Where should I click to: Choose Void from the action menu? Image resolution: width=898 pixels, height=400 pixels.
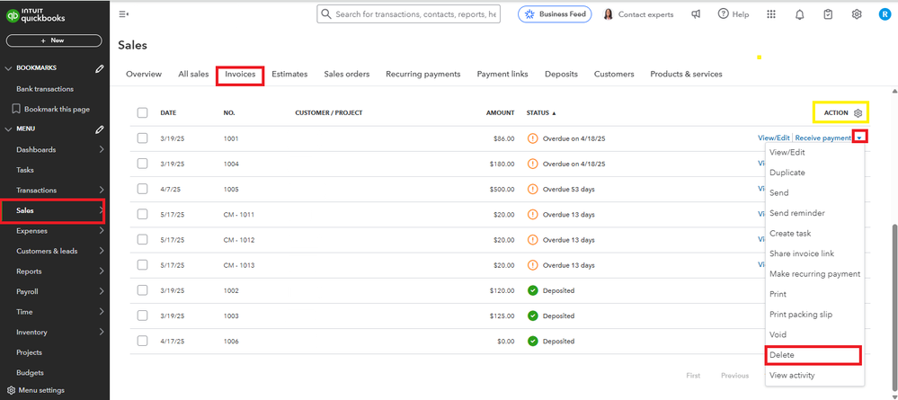pyautogui.click(x=778, y=334)
